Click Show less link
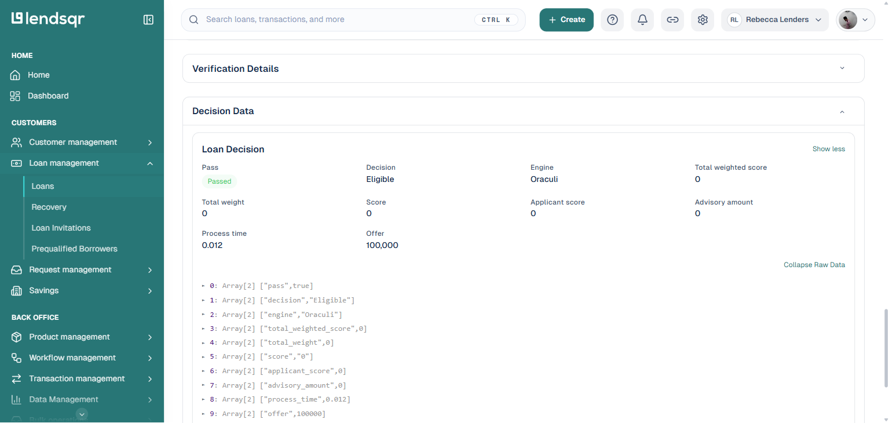Screen dimensions: 889x423 point(828,149)
